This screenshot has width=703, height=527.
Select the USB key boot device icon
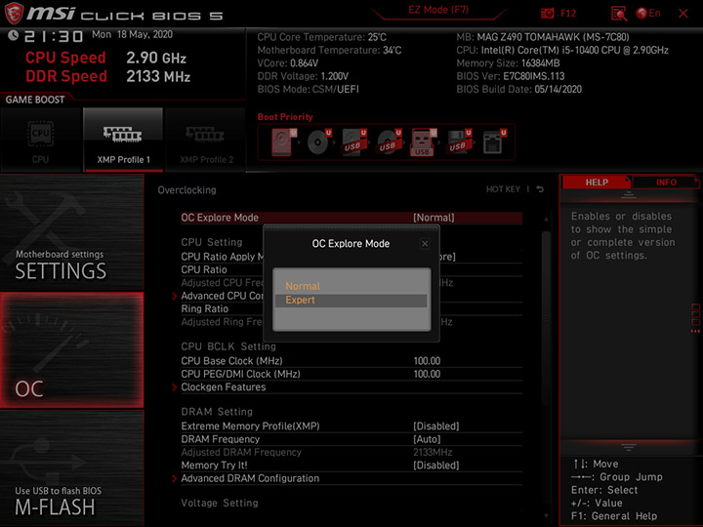click(x=423, y=142)
